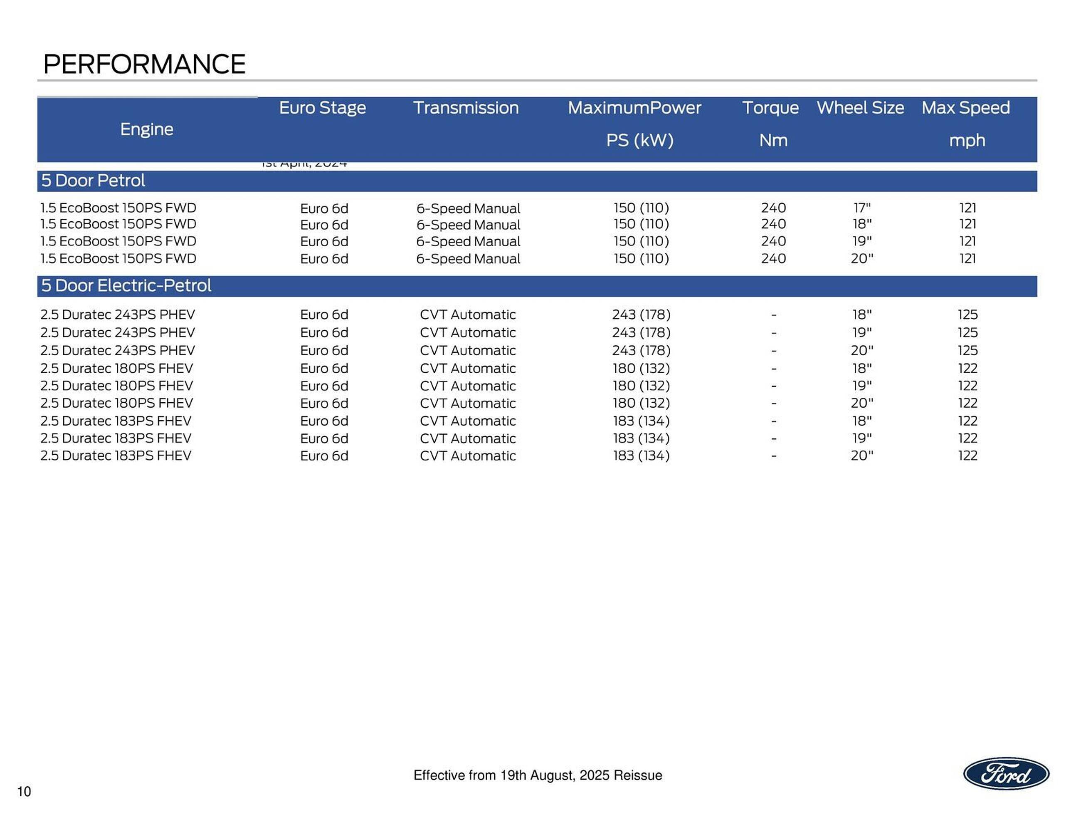
Task: Select last 2.5 Duratec 183PS FHEV entry
Action: [x=116, y=456]
